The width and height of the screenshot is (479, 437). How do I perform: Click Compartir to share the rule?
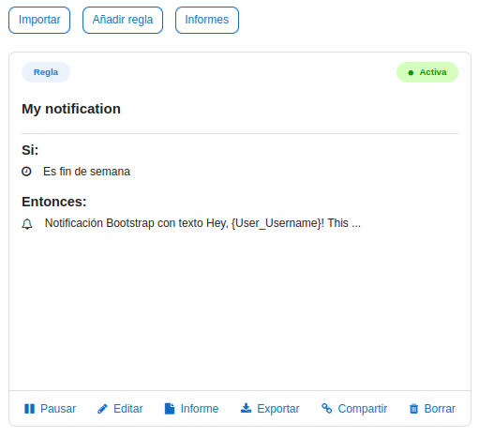[x=363, y=409]
